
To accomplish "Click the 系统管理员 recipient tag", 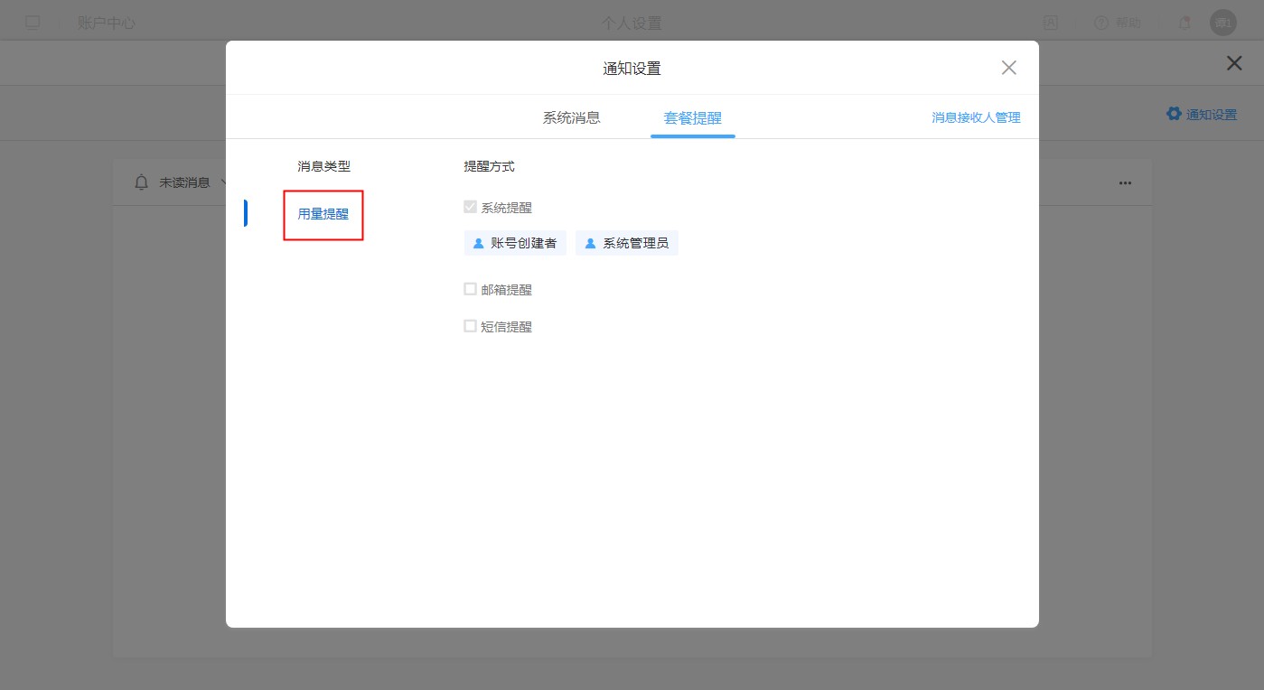I will coord(626,243).
